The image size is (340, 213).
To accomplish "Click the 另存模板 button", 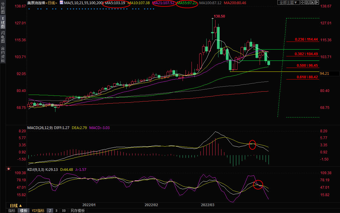I will [x=77, y=211].
